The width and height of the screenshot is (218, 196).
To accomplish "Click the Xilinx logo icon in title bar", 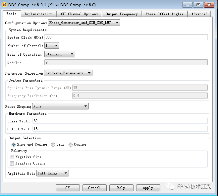I will tap(4, 5).
